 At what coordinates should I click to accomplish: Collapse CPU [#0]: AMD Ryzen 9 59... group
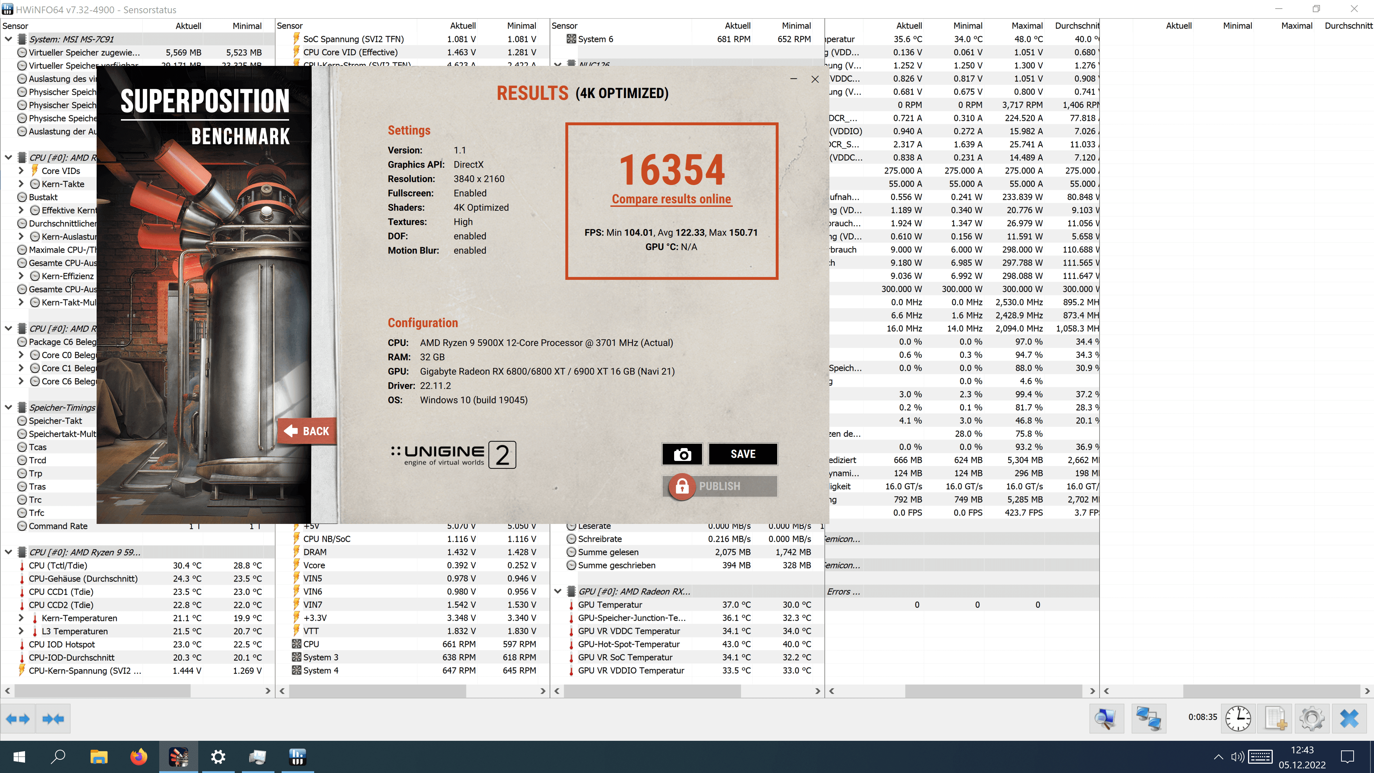tap(9, 552)
